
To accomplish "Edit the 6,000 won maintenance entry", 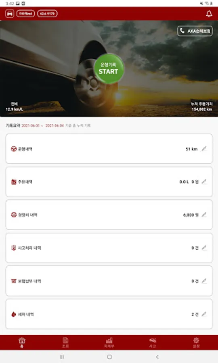I will coord(204,215).
